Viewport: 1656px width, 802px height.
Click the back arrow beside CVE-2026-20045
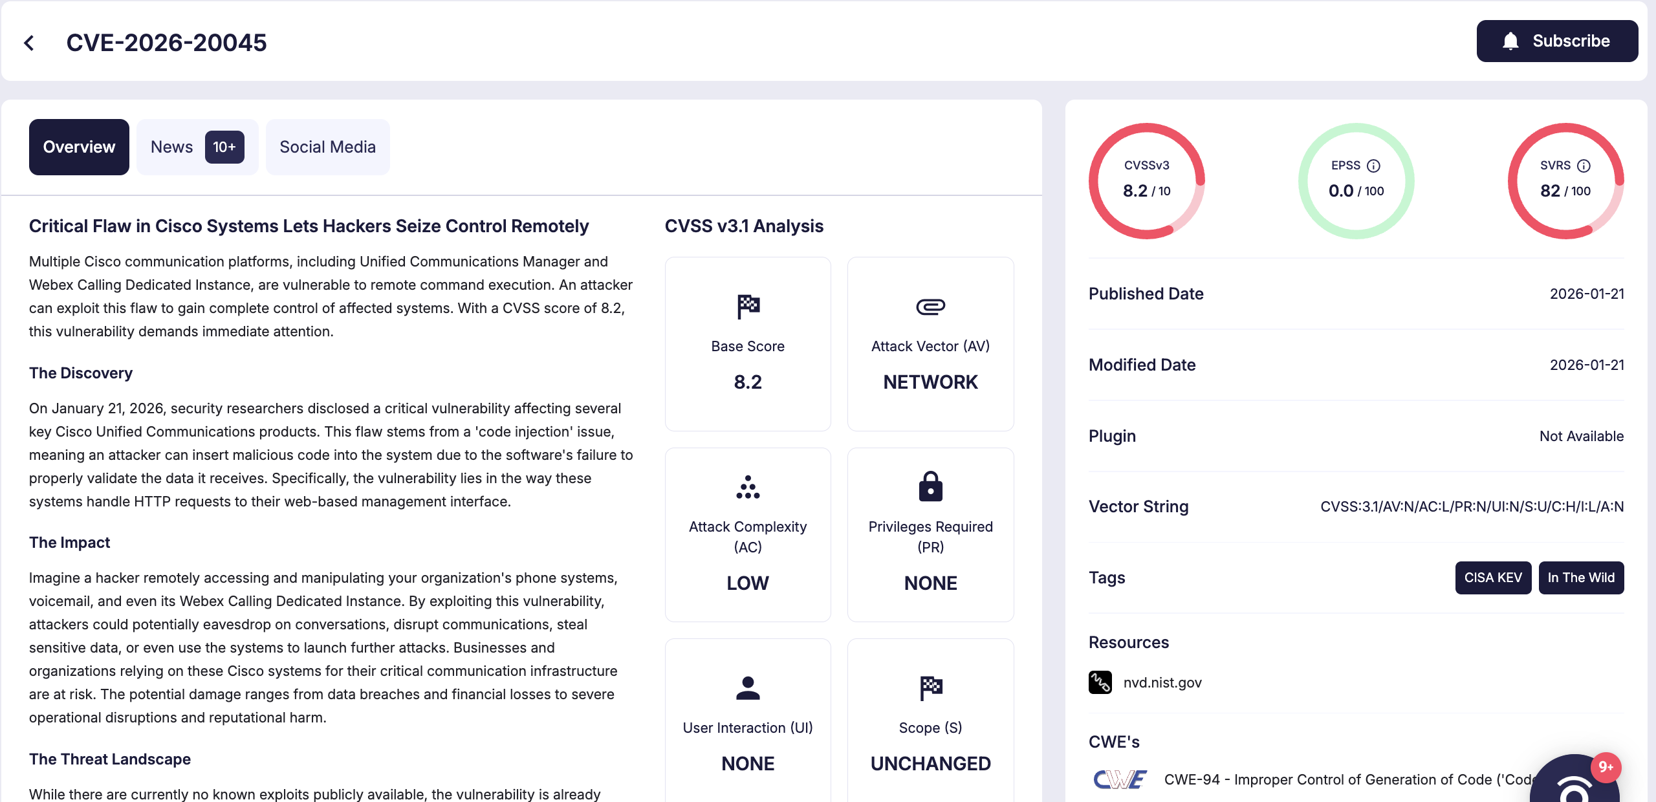coord(30,41)
